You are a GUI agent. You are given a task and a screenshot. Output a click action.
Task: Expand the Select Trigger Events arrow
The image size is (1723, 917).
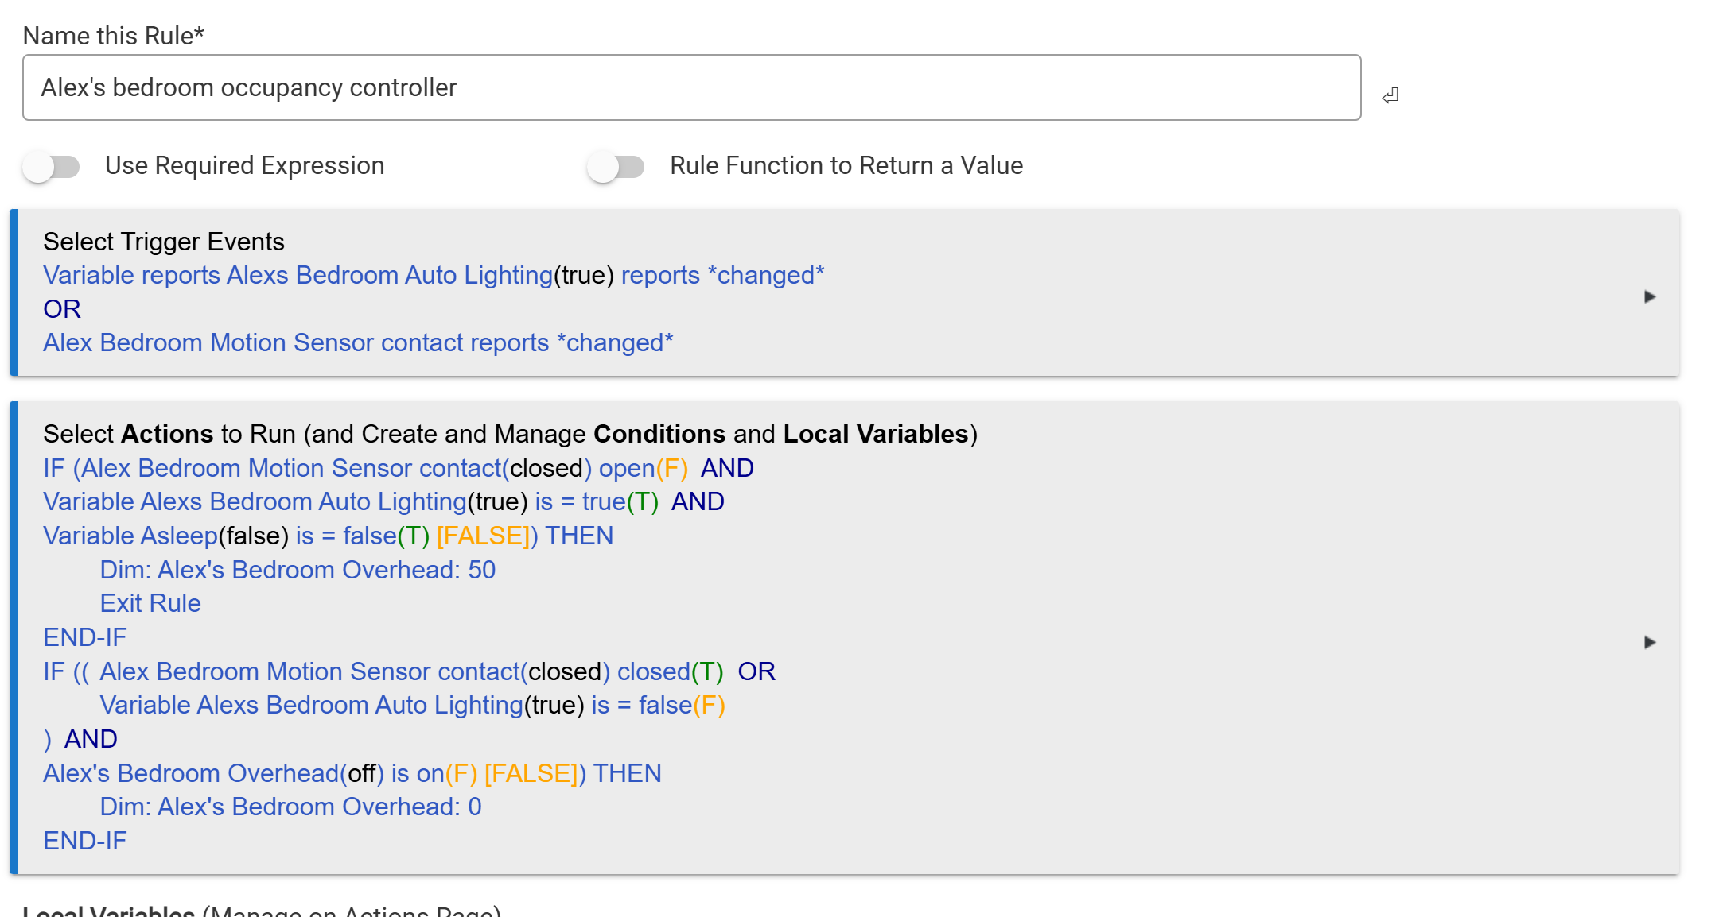tap(1649, 296)
